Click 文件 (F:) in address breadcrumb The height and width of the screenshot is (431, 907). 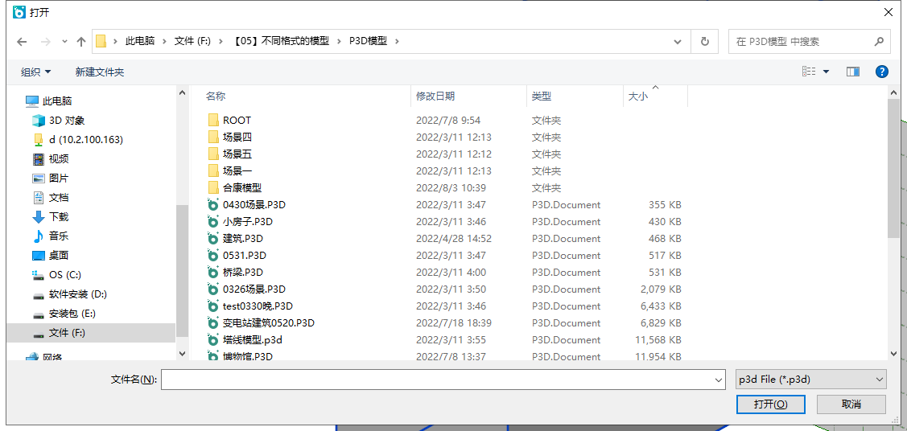tap(192, 42)
